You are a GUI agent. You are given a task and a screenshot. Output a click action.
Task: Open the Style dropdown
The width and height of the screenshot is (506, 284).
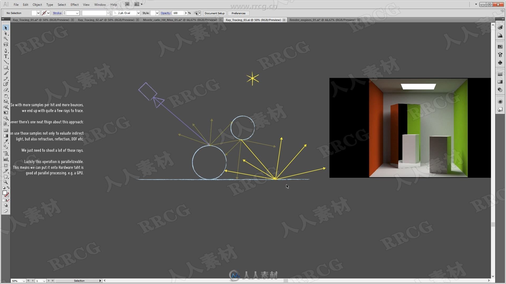(157, 13)
